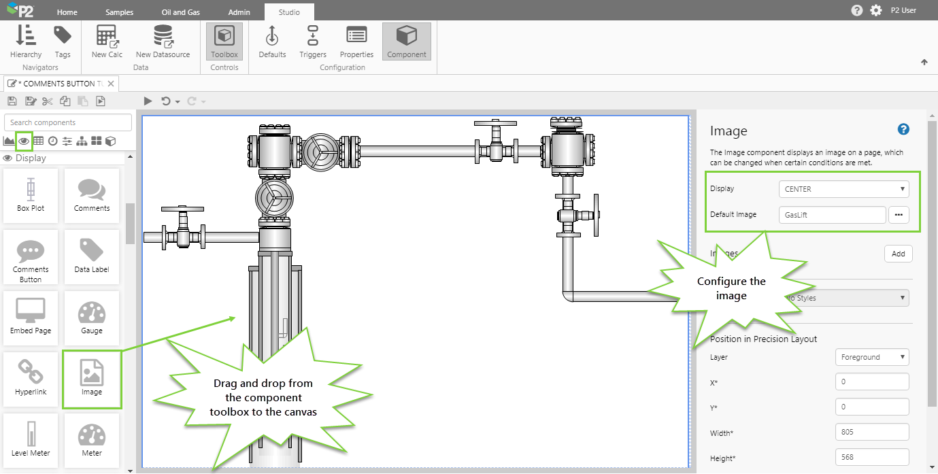Click the Add button for Images
The height and width of the screenshot is (474, 938).
coord(898,254)
